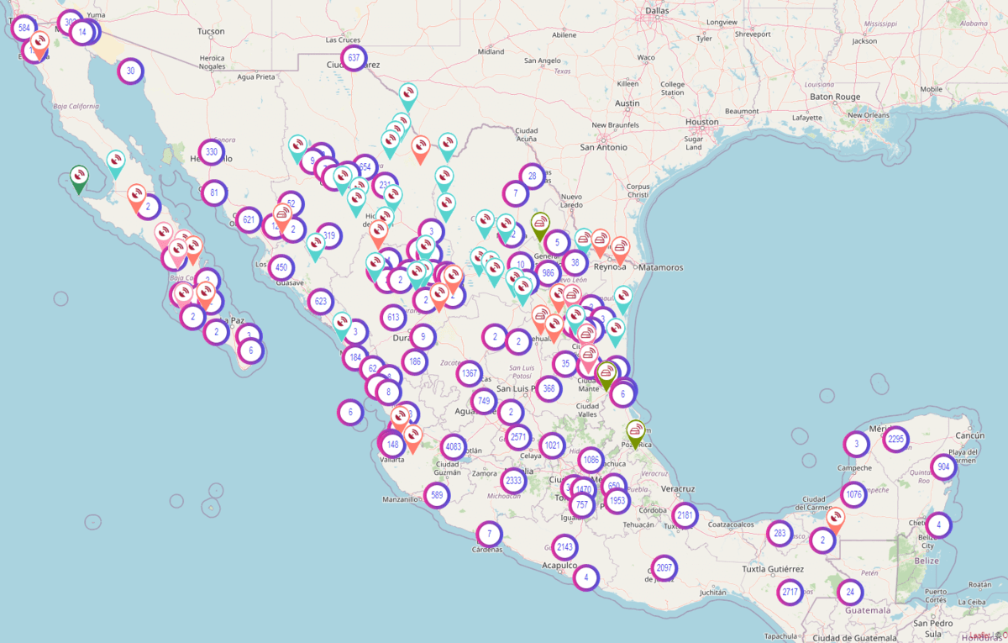Open the 637 cluster at Ciudad Juárez
Screen dimensions: 1008x643
click(x=354, y=58)
